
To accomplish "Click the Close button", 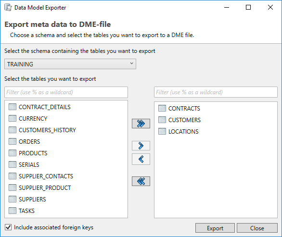I will click(257, 228).
